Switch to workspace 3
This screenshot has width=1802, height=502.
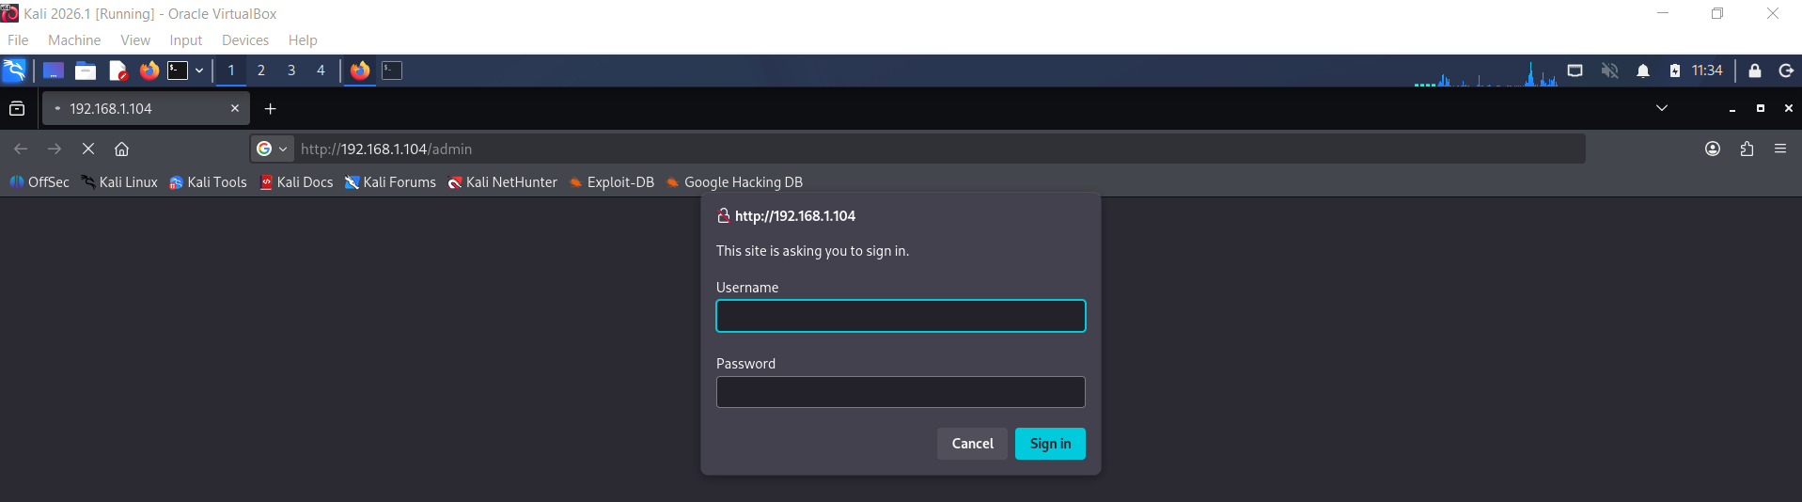(x=291, y=71)
